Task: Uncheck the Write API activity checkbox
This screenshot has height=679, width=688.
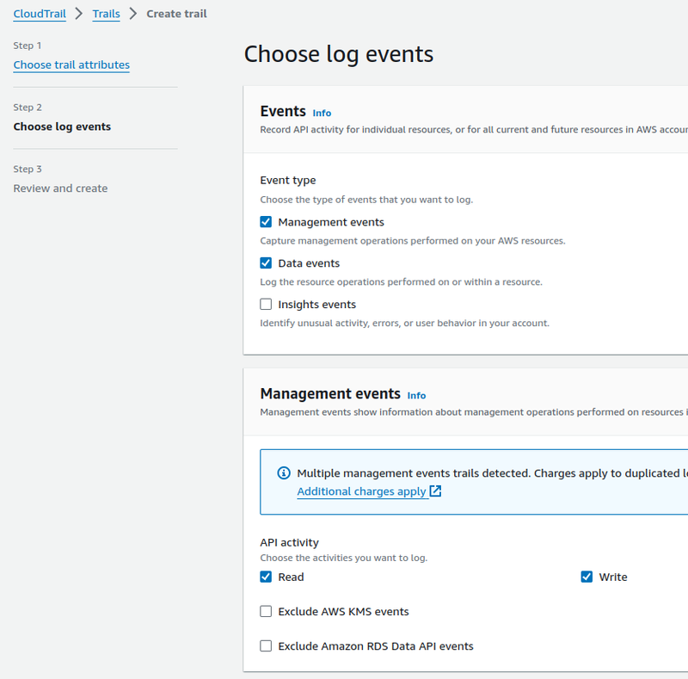Action: (587, 577)
